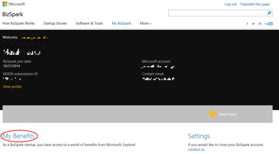Click the BizSpark join date label
The image size is (279, 154).
point(17,62)
